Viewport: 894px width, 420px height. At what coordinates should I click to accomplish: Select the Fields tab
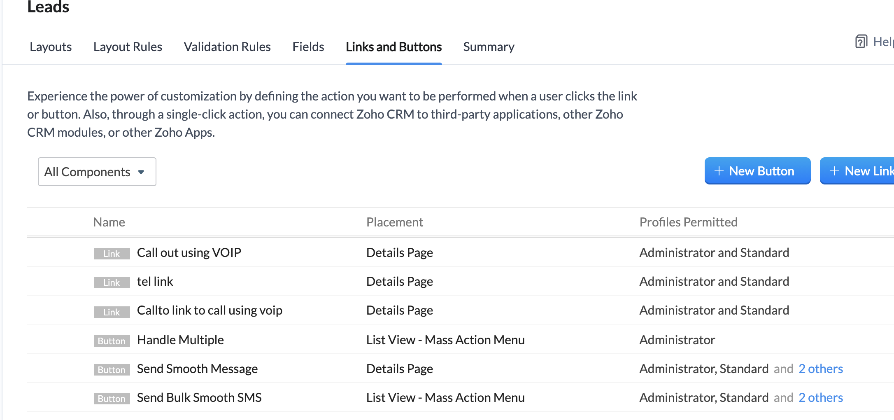coord(308,47)
